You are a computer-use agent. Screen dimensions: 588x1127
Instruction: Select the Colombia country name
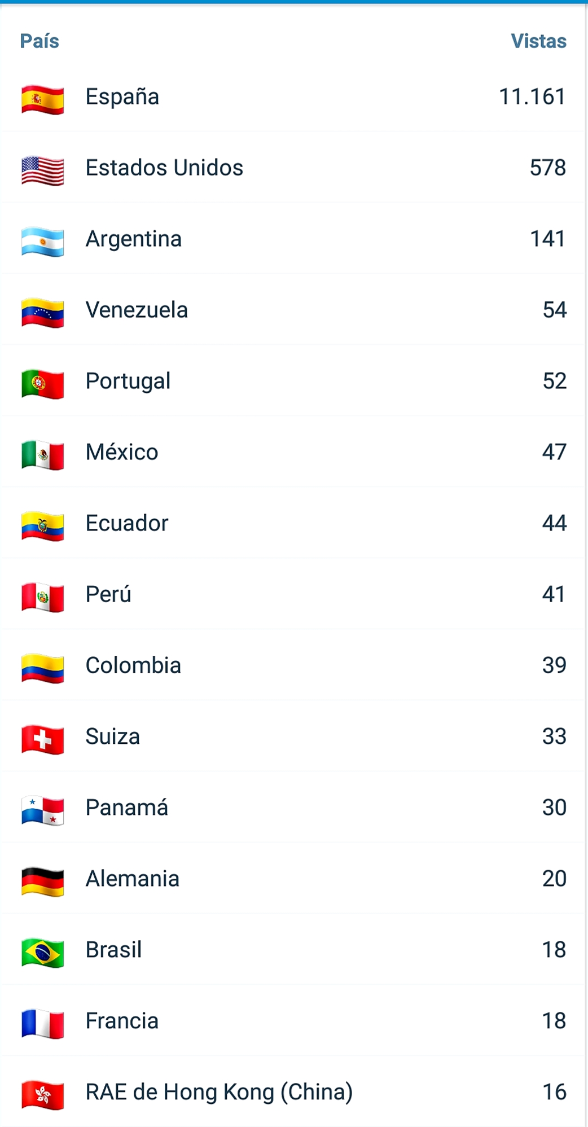(x=133, y=665)
